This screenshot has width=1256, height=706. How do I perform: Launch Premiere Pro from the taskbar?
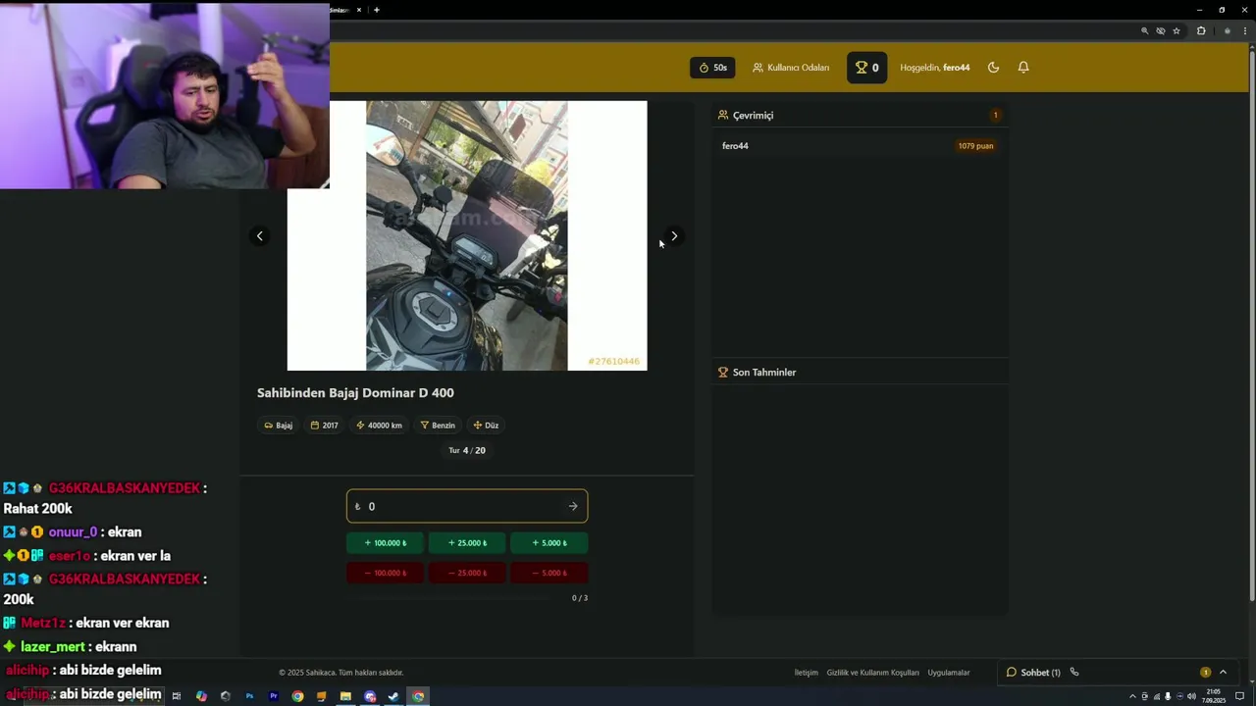[274, 696]
